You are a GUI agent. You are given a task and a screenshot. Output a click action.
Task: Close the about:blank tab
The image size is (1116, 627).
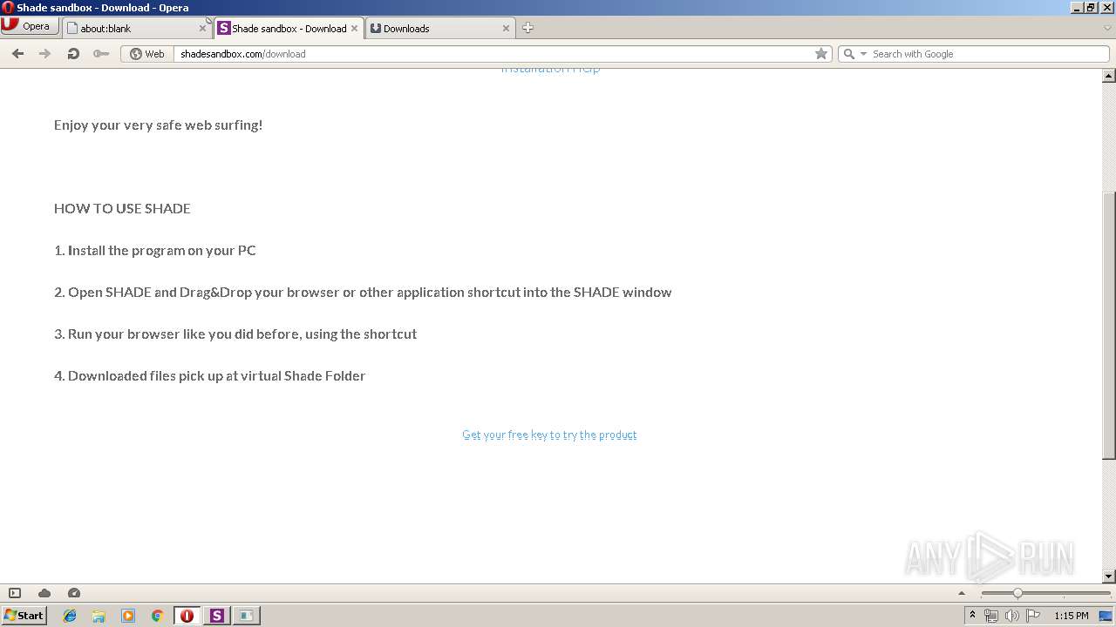pyautogui.click(x=202, y=28)
